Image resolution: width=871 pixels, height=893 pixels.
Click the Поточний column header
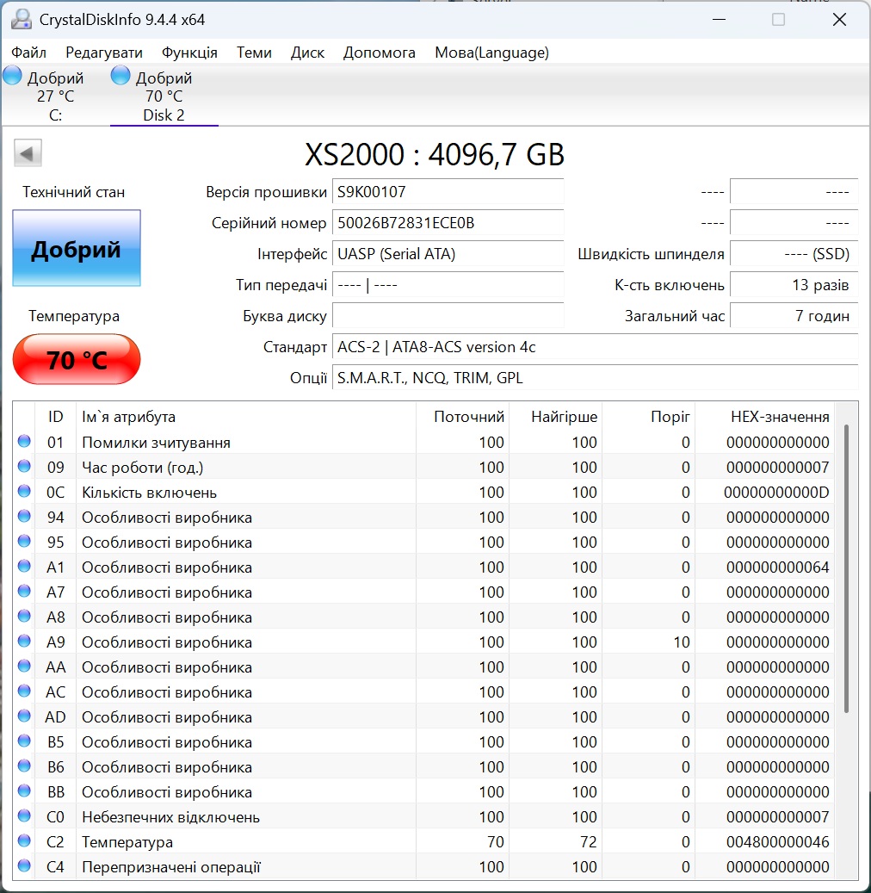pyautogui.click(x=462, y=417)
